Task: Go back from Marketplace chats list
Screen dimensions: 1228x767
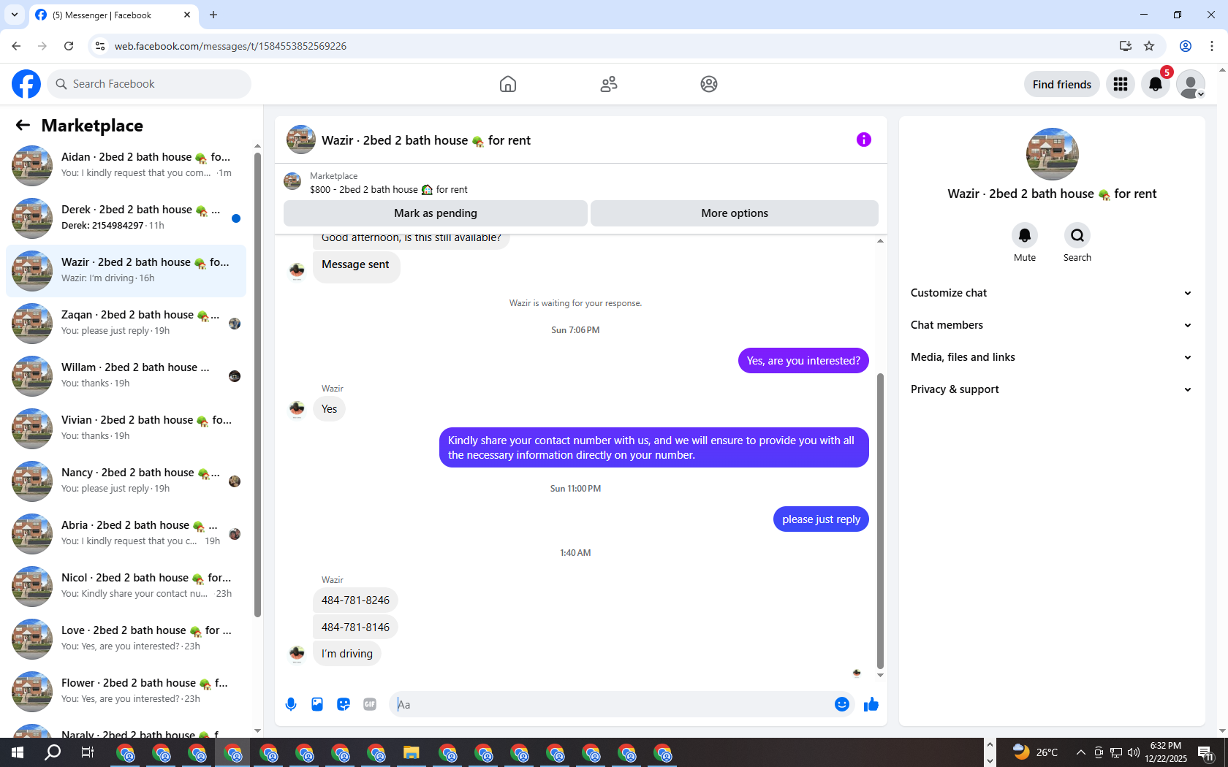Action: tap(23, 125)
